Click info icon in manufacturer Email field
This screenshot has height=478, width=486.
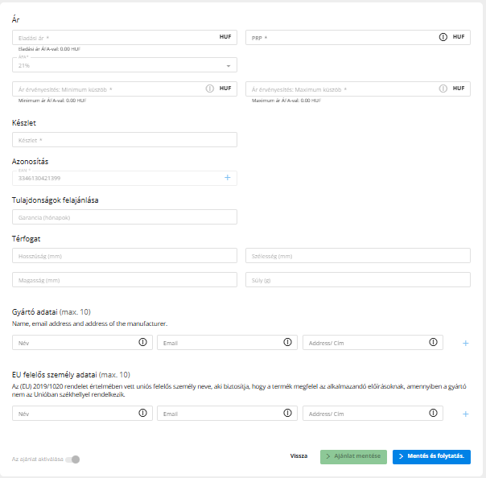[x=287, y=343]
